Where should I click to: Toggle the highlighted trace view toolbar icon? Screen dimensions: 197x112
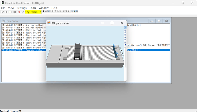pos(72,11)
